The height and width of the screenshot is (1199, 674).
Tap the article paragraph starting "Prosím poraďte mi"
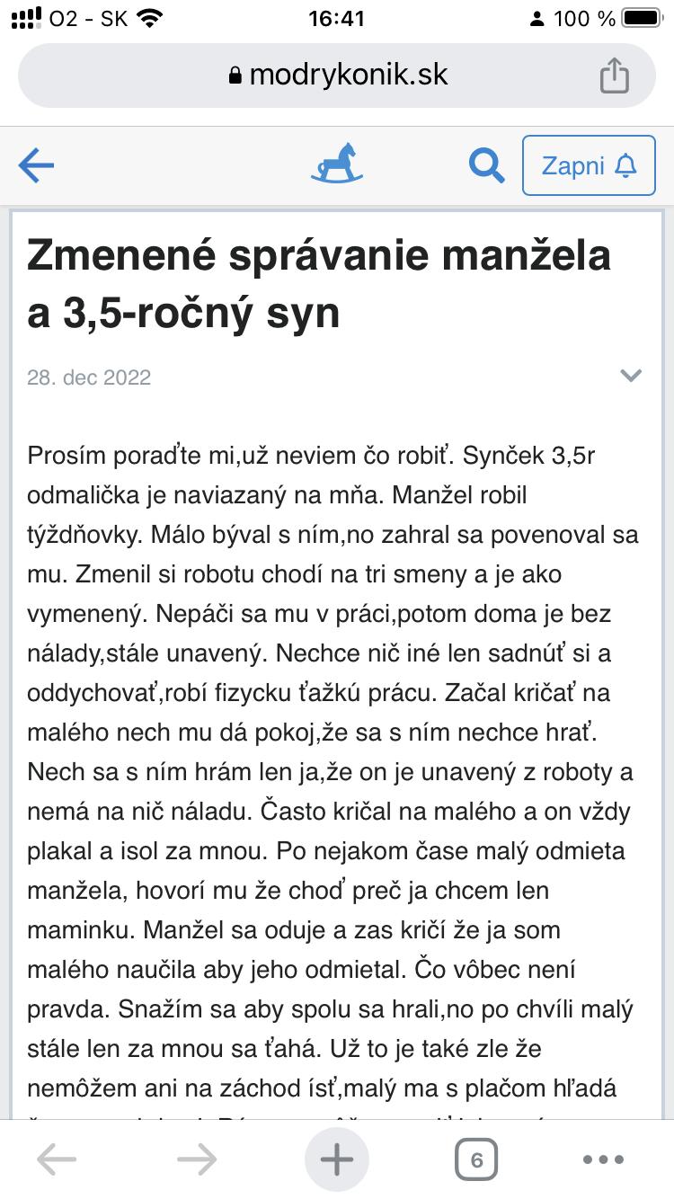click(331, 771)
